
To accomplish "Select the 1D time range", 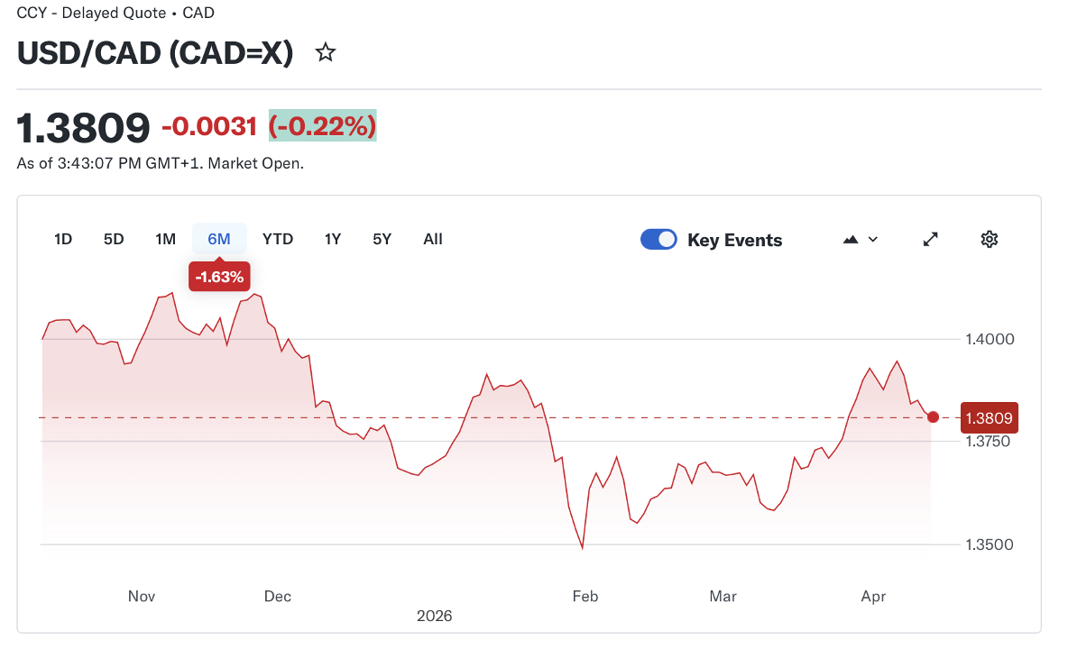I will click(x=63, y=239).
